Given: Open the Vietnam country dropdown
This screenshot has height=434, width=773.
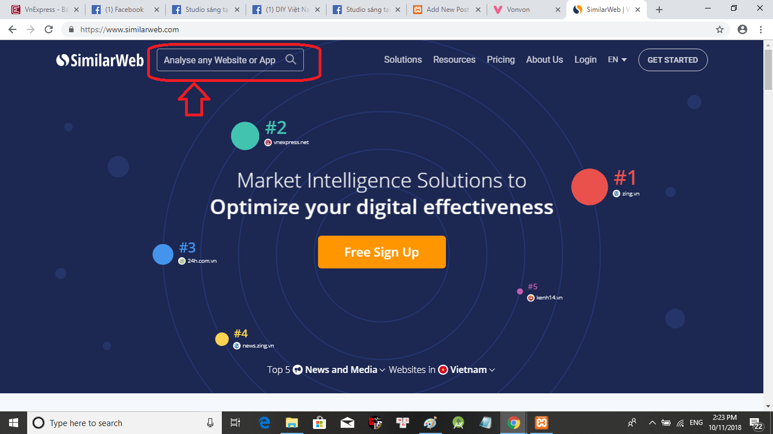Looking at the screenshot, I should click(467, 370).
